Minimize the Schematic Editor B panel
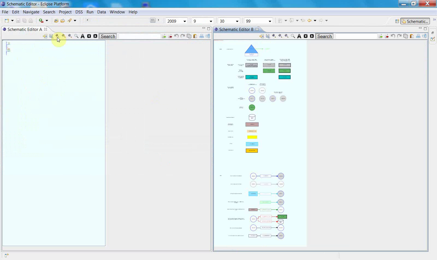The height and width of the screenshot is (260, 437). click(x=420, y=28)
